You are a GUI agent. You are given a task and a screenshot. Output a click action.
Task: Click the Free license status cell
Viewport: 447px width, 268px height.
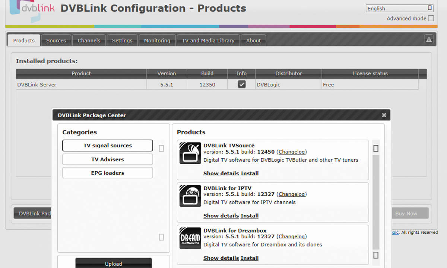click(370, 84)
